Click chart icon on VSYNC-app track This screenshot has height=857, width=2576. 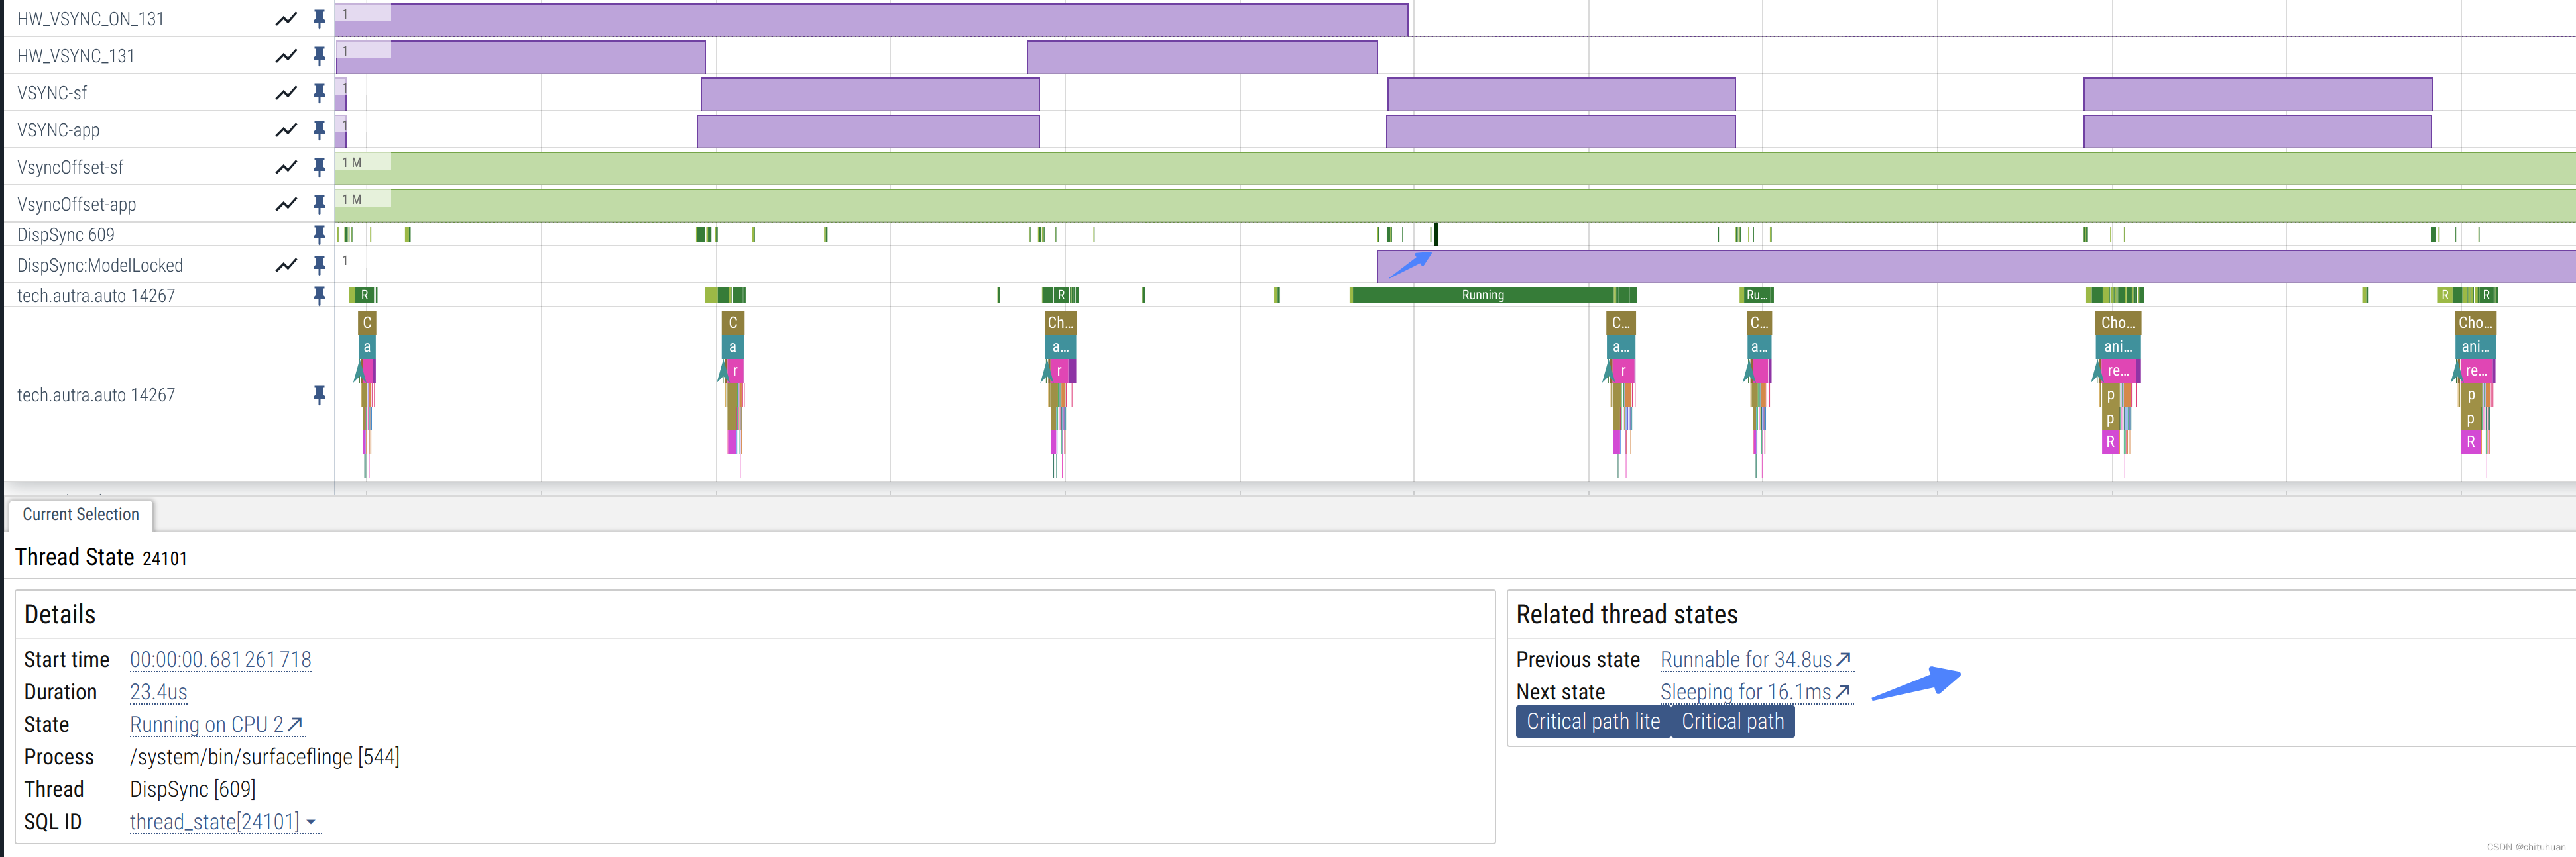pyautogui.click(x=286, y=130)
